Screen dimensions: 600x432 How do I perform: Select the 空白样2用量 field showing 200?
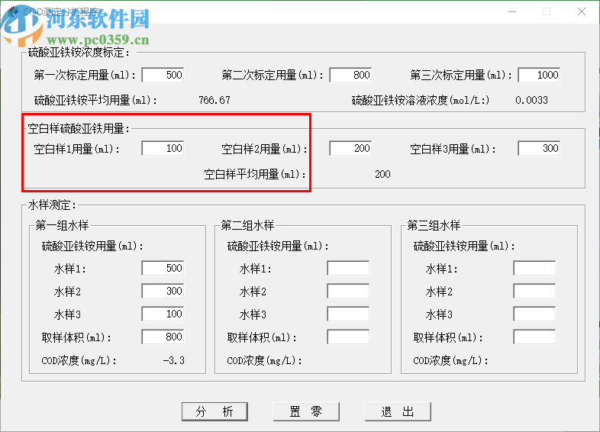[x=350, y=149]
